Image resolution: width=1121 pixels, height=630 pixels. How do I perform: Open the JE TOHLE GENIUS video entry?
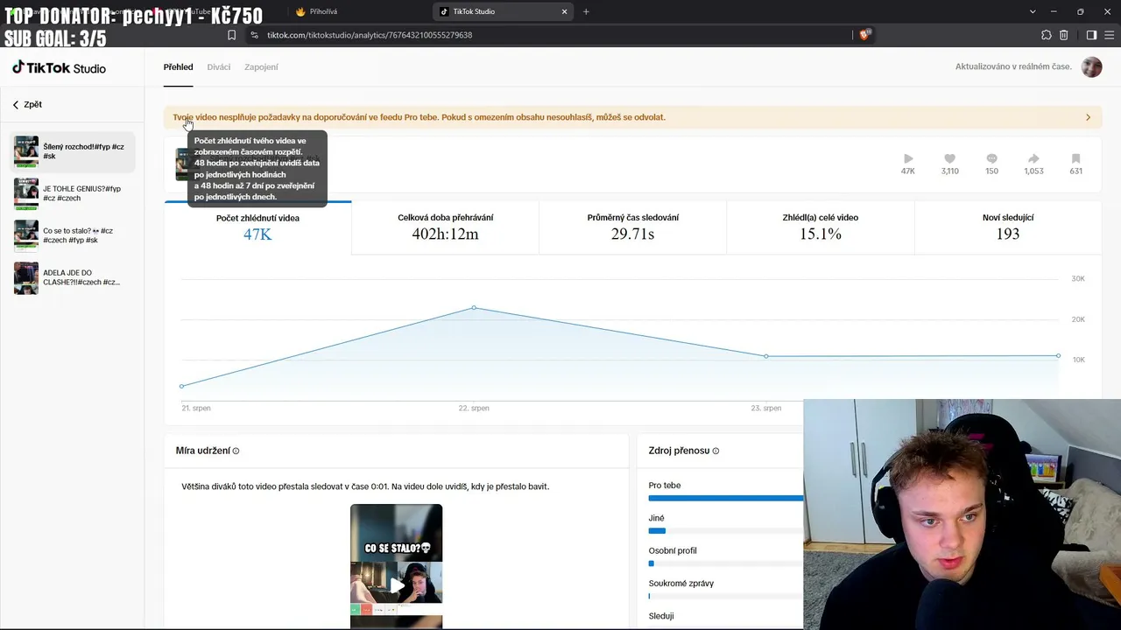click(73, 194)
